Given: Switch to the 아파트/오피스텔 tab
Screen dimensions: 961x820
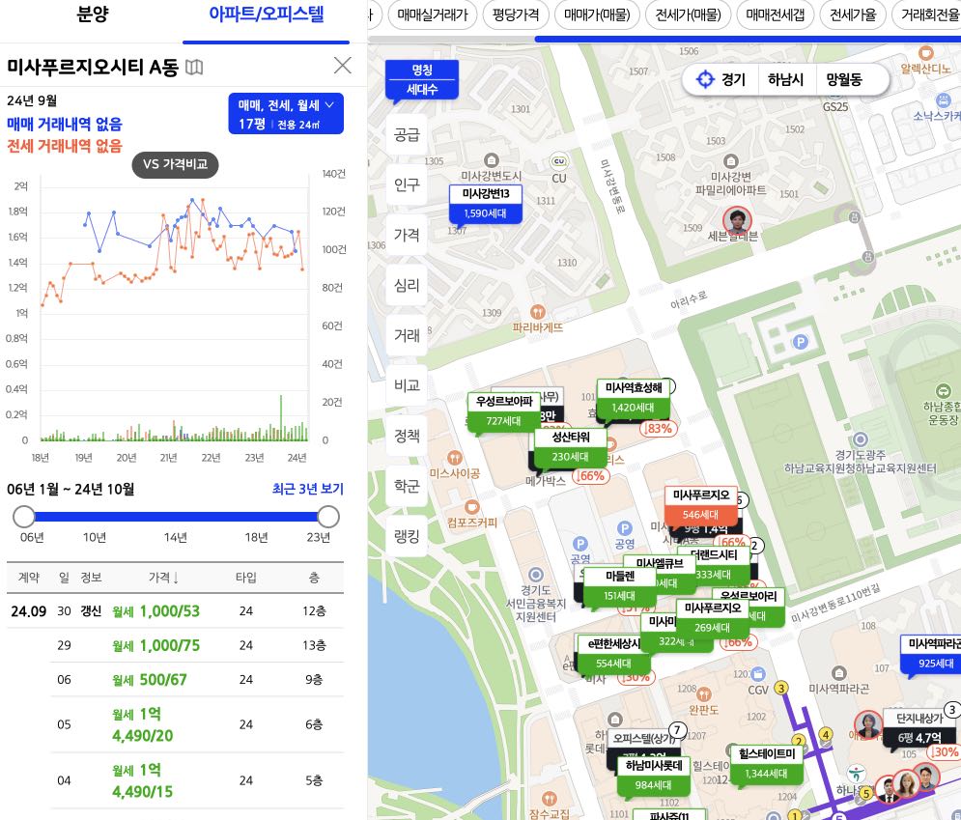Looking at the screenshot, I should (266, 14).
